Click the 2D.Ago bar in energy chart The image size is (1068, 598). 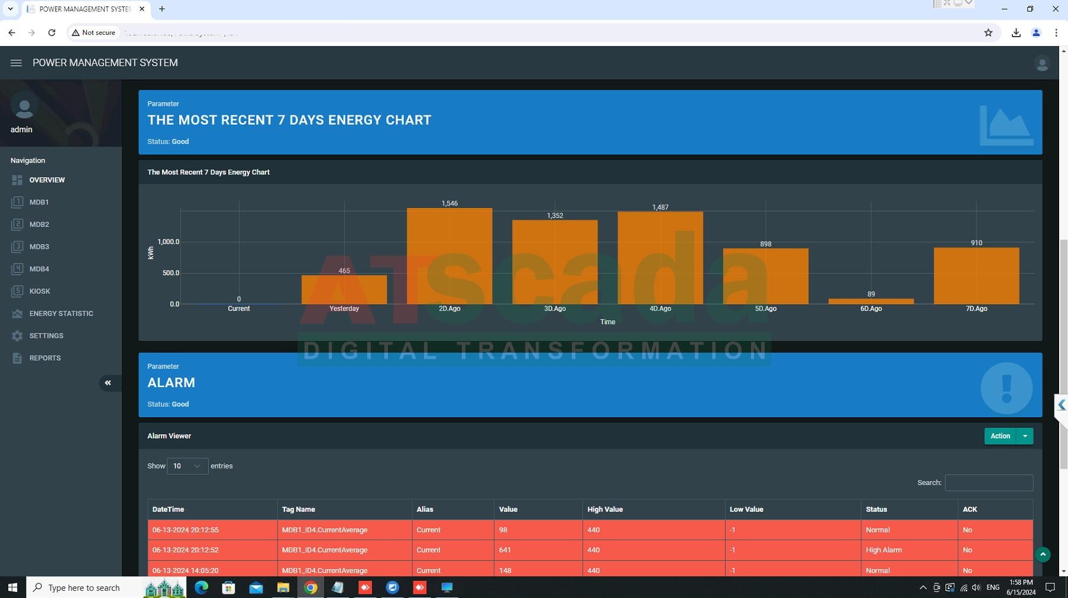(449, 256)
